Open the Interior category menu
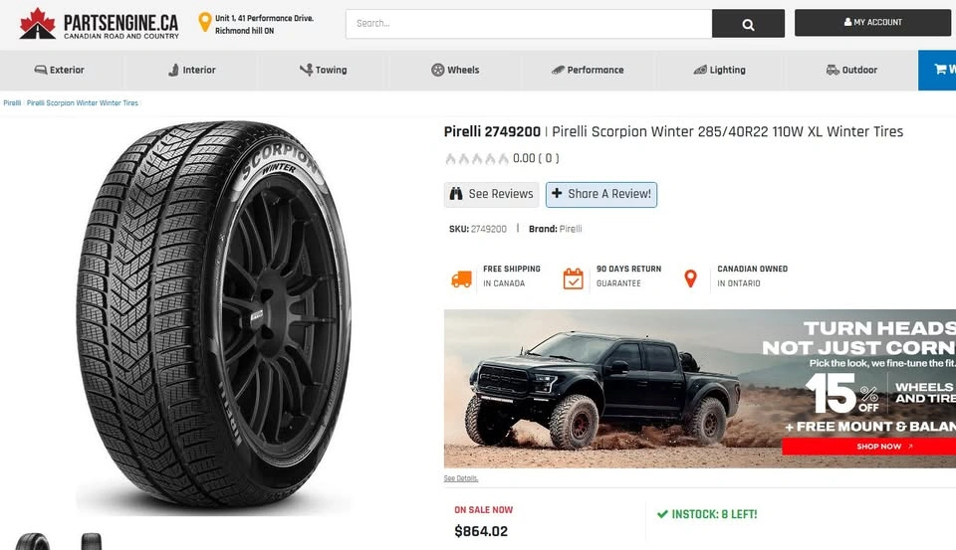The image size is (956, 550). [191, 70]
